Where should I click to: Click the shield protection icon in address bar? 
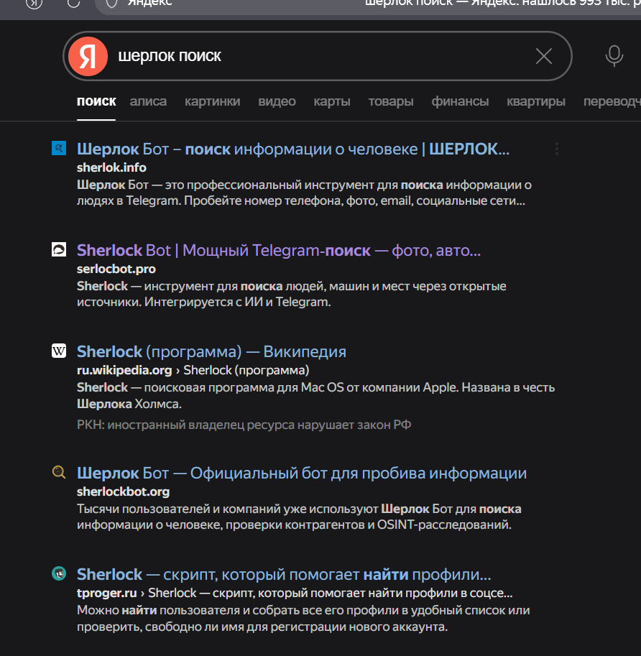tap(111, 3)
